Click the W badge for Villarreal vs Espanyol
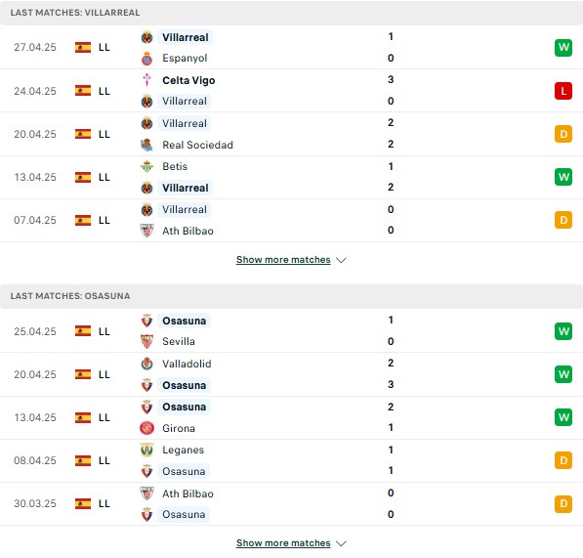Viewport: 583px width, 558px height. coord(563,47)
